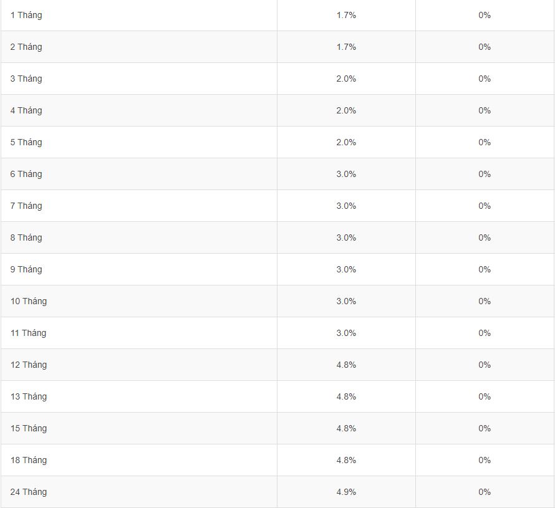Click the 0% value in 3 Tháng row
The image size is (555, 508).
[485, 79]
